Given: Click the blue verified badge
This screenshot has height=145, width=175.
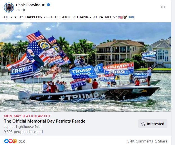Looking at the screenshot, I should point(48,5).
